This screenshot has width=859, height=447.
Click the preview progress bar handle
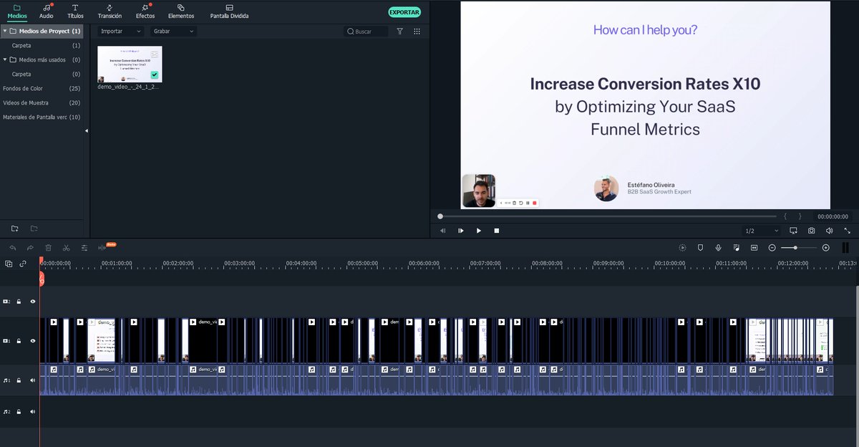coord(440,216)
